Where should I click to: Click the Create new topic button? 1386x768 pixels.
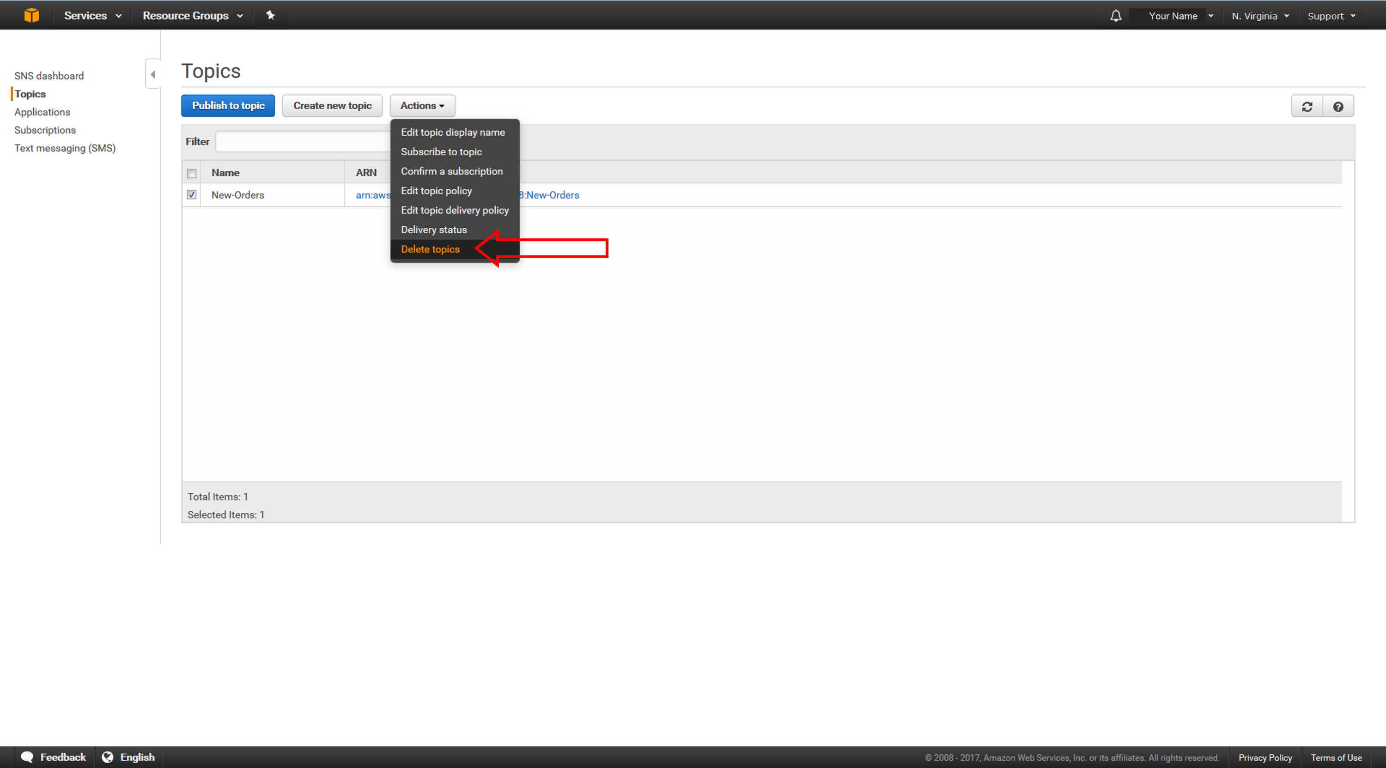331,105
